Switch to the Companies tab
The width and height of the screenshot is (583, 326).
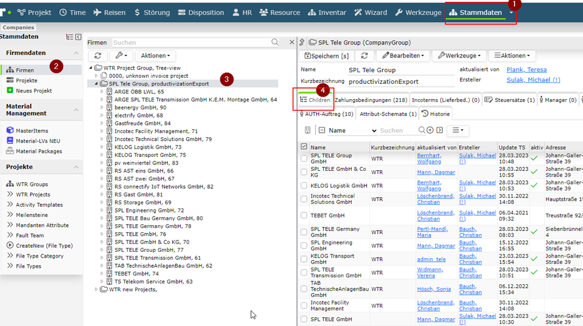pos(19,27)
